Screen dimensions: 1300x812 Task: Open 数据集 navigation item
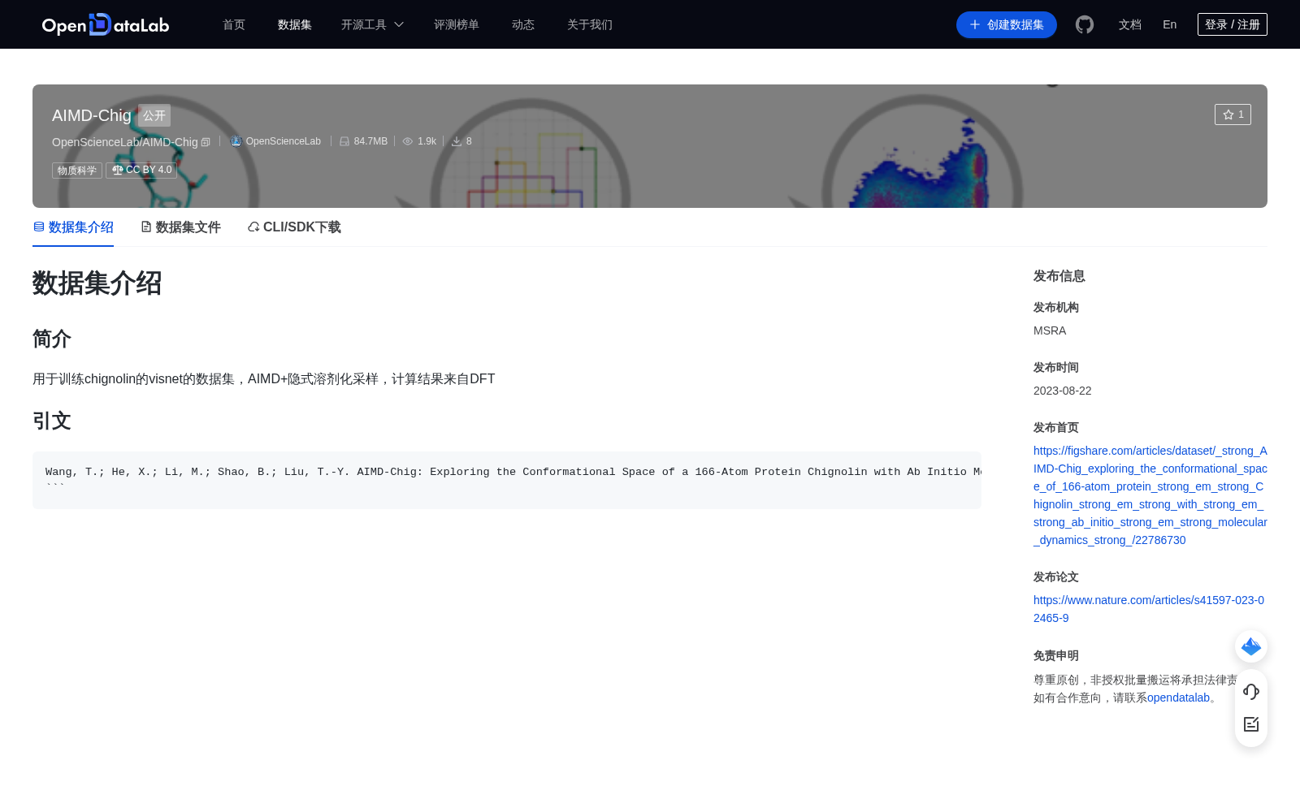click(295, 24)
